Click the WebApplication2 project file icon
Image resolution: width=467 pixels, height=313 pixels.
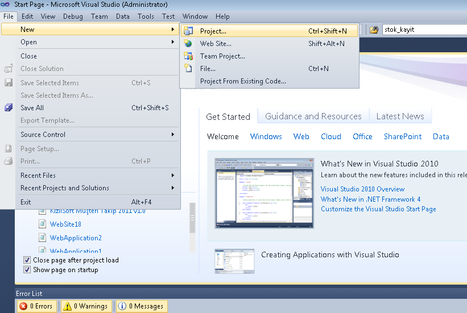pos(42,237)
